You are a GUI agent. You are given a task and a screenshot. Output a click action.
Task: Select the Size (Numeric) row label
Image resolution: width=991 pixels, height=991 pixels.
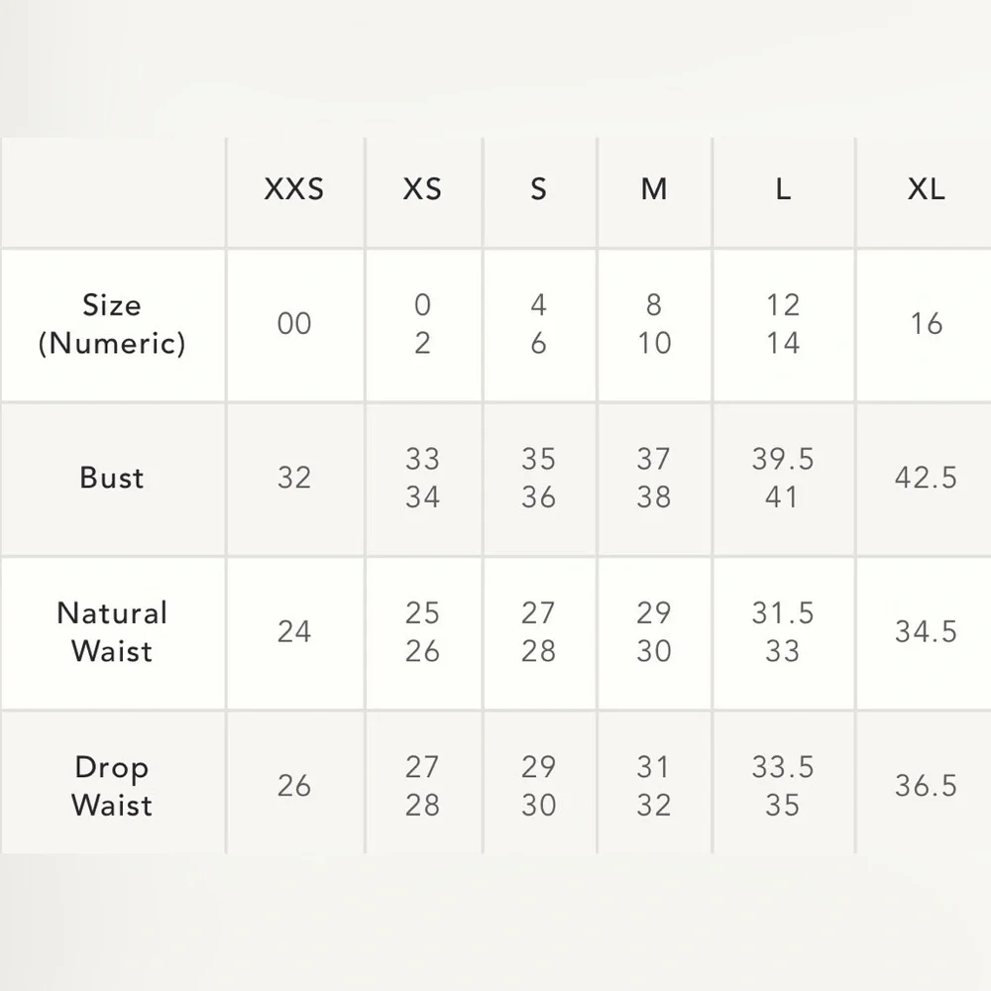112,324
